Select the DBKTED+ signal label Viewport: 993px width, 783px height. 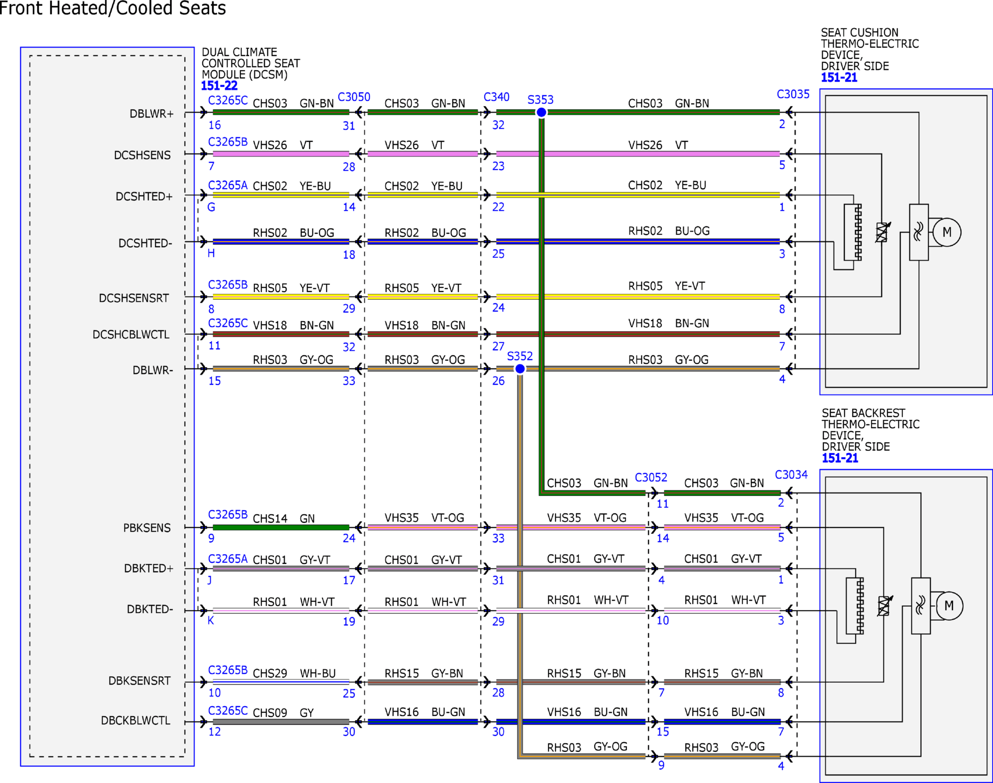[x=148, y=568]
